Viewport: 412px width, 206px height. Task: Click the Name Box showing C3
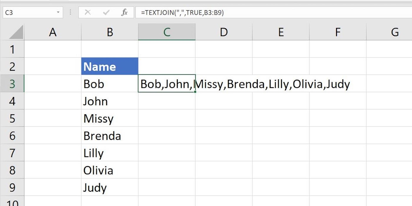27,13
